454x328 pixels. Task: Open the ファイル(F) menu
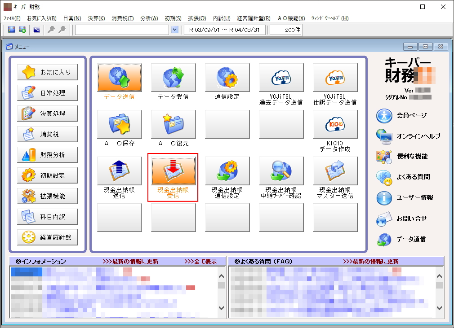click(x=12, y=18)
